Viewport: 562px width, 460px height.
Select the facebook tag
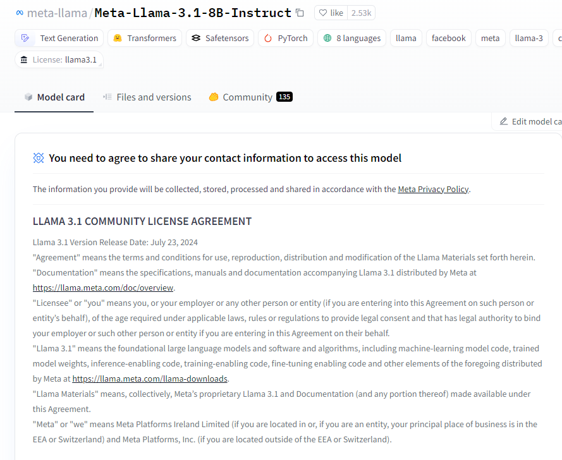[449, 38]
